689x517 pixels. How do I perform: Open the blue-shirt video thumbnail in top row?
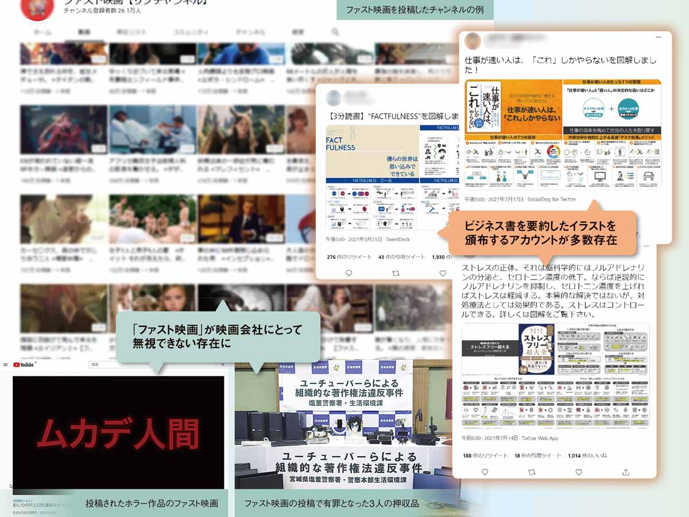pos(241,53)
